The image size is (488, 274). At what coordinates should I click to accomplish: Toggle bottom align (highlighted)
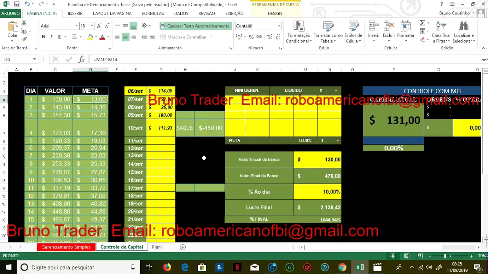(x=133, y=26)
